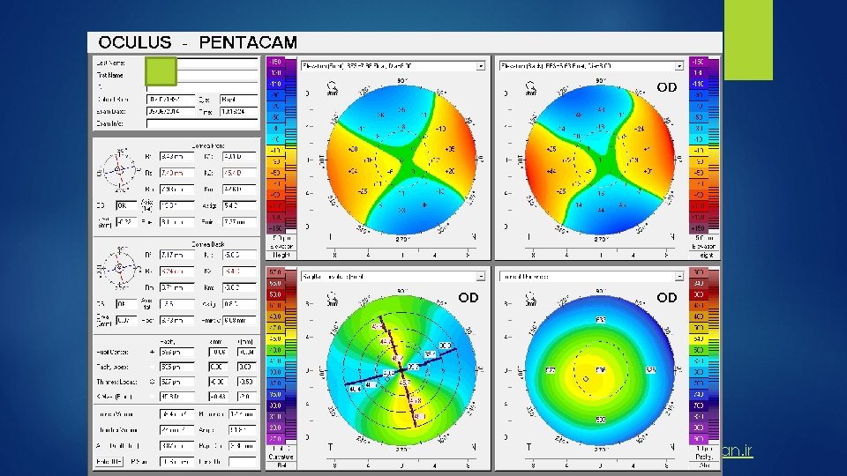Select Cornea Front Astig value
Screen dimensions: 847x476
coord(240,205)
